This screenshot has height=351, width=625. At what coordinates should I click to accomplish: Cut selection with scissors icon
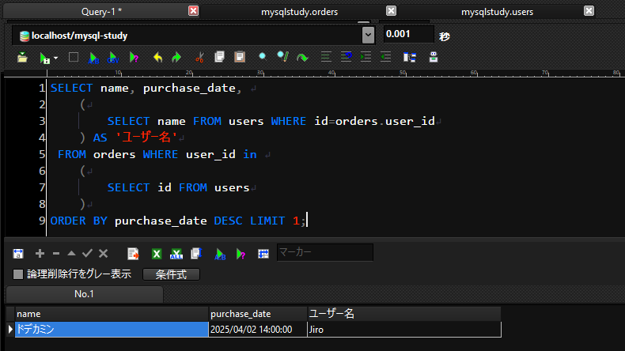coord(199,58)
